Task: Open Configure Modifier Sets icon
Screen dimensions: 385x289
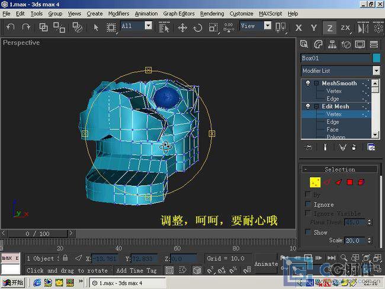Action: tap(371, 147)
